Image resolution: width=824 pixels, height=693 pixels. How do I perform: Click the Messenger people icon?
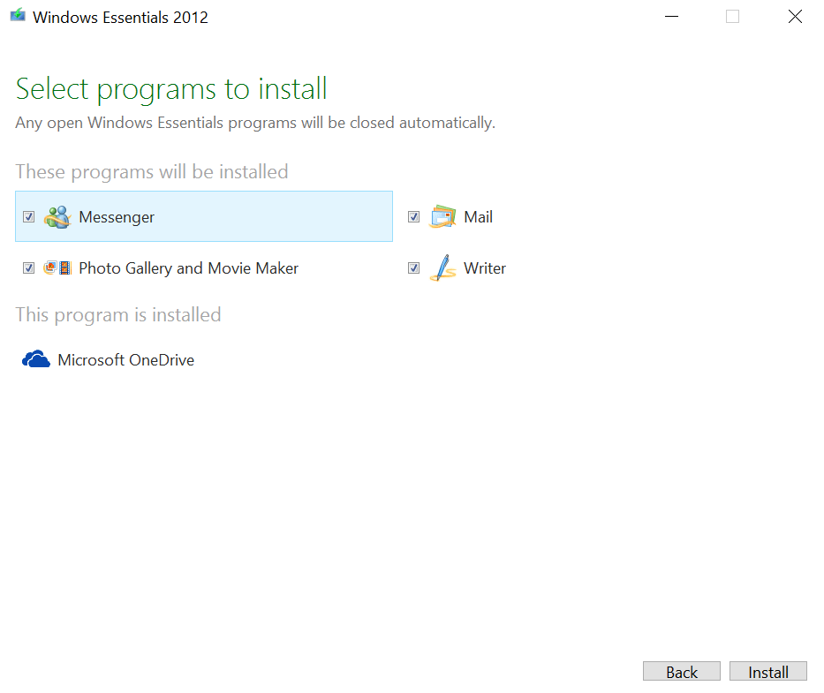point(57,217)
